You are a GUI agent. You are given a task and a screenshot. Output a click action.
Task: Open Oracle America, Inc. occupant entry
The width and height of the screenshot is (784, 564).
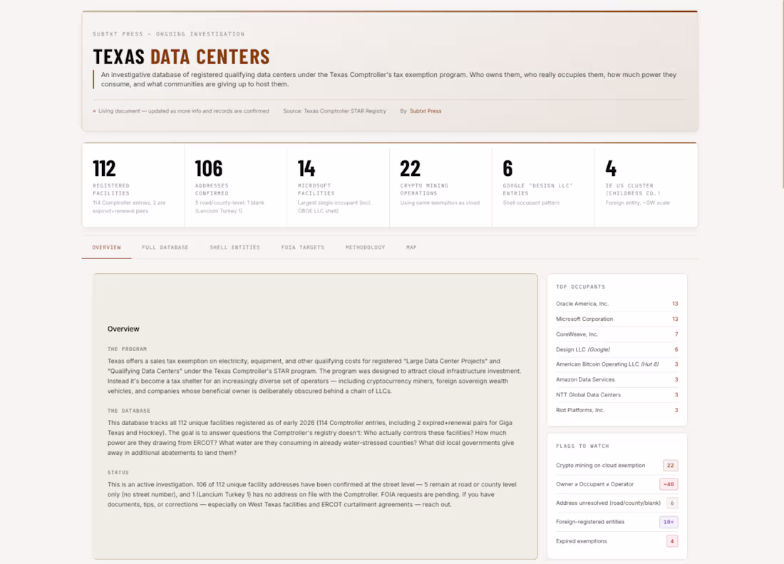click(617, 304)
